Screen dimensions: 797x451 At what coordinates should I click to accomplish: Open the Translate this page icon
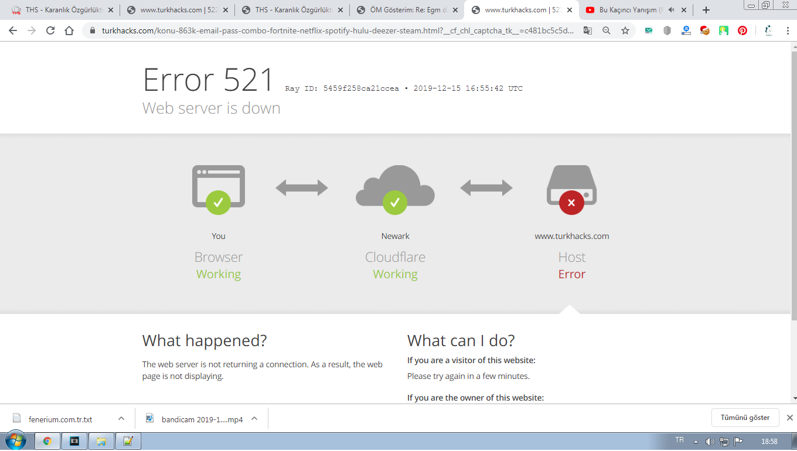(587, 30)
